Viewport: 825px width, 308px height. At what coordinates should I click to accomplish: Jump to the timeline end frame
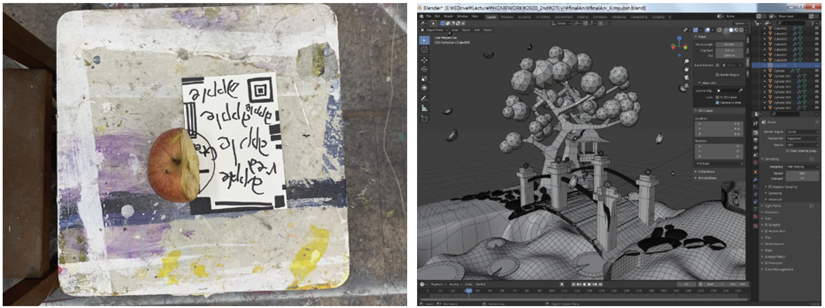[x=600, y=284]
